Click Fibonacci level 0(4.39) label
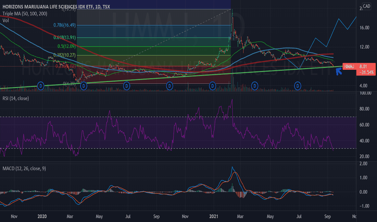The height and width of the screenshot is (222, 377). pos(69,84)
